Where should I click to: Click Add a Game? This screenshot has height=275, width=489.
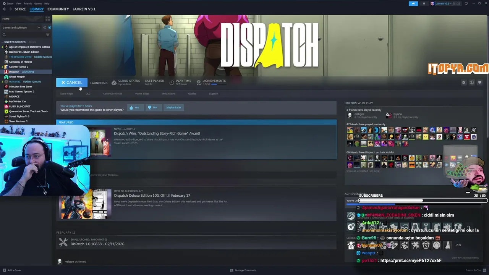tap(12, 270)
